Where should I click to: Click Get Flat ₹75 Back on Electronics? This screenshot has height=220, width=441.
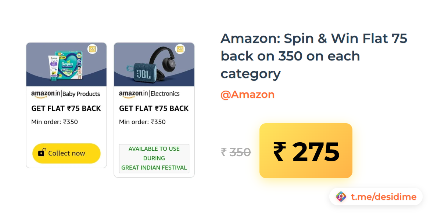coord(154,109)
